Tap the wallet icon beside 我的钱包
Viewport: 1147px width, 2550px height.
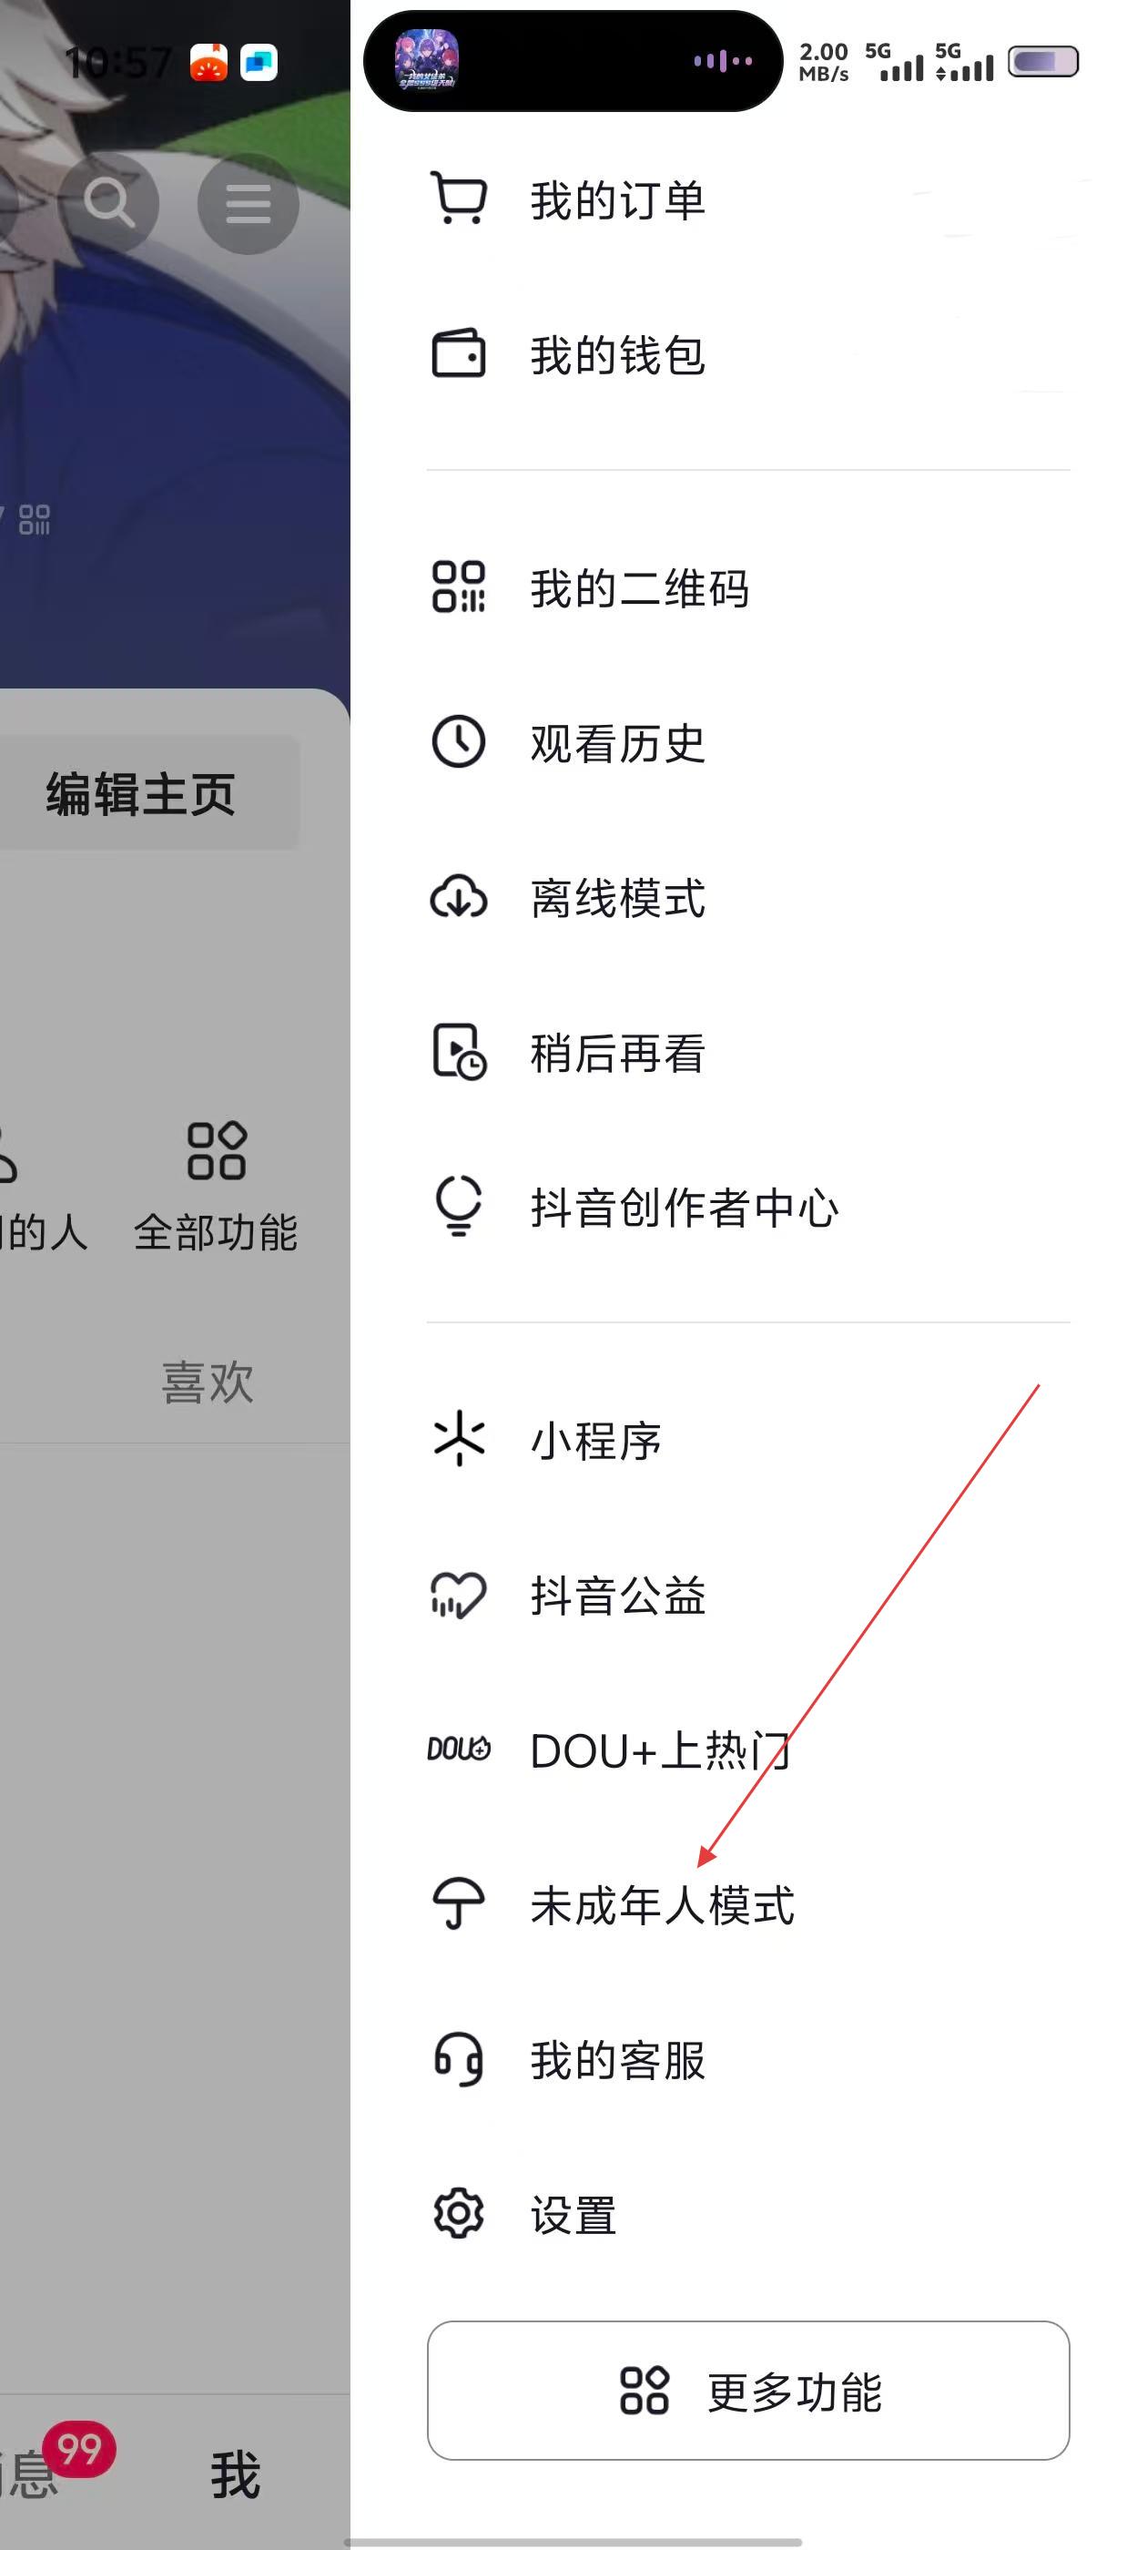coord(458,353)
